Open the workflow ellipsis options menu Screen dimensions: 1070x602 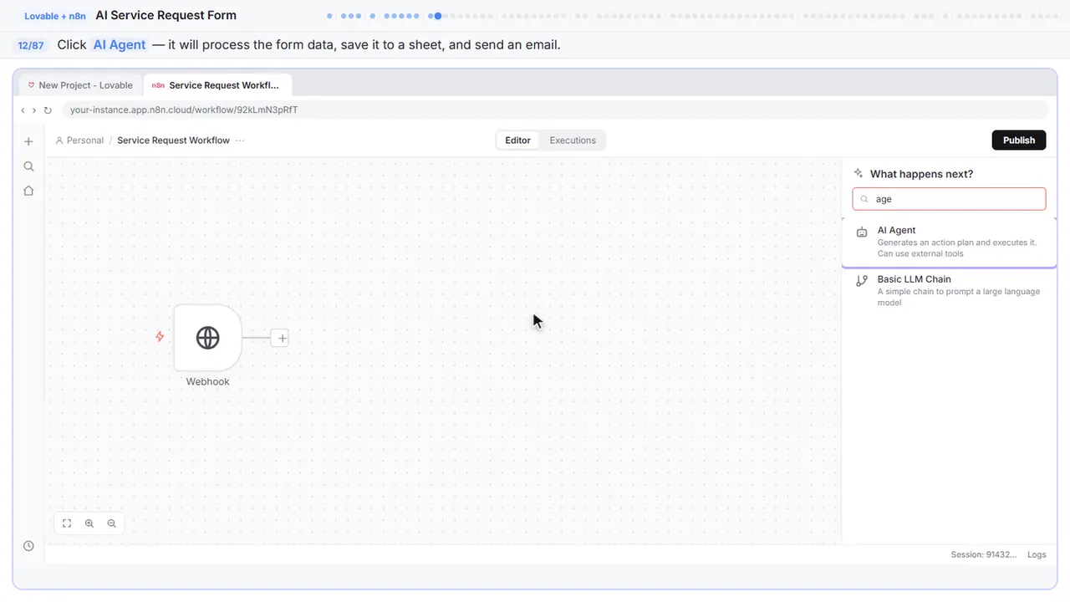(x=240, y=140)
